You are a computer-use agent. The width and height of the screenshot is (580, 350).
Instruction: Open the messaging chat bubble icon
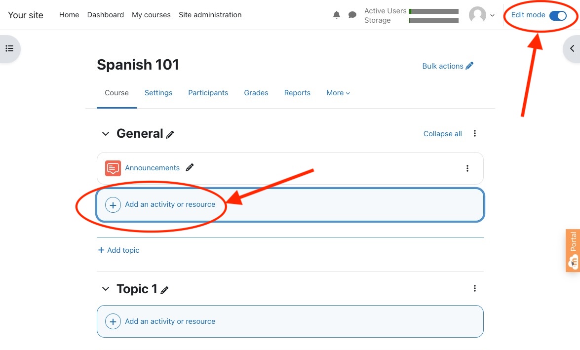pos(352,15)
